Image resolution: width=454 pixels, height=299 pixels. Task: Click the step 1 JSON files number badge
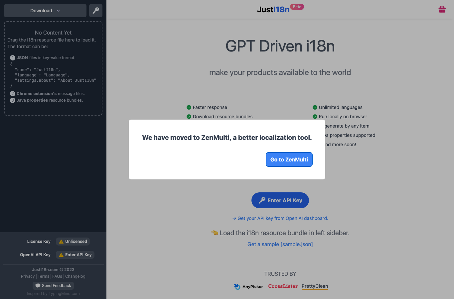(13, 58)
